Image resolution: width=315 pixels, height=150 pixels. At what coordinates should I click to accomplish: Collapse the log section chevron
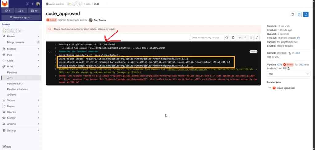tap(49, 52)
